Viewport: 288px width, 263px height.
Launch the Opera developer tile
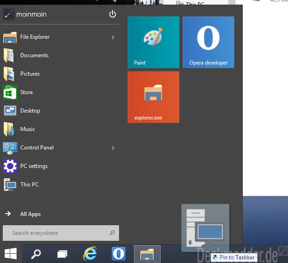208,42
